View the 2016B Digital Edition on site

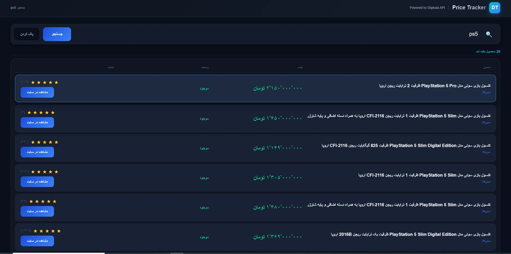click(x=37, y=241)
